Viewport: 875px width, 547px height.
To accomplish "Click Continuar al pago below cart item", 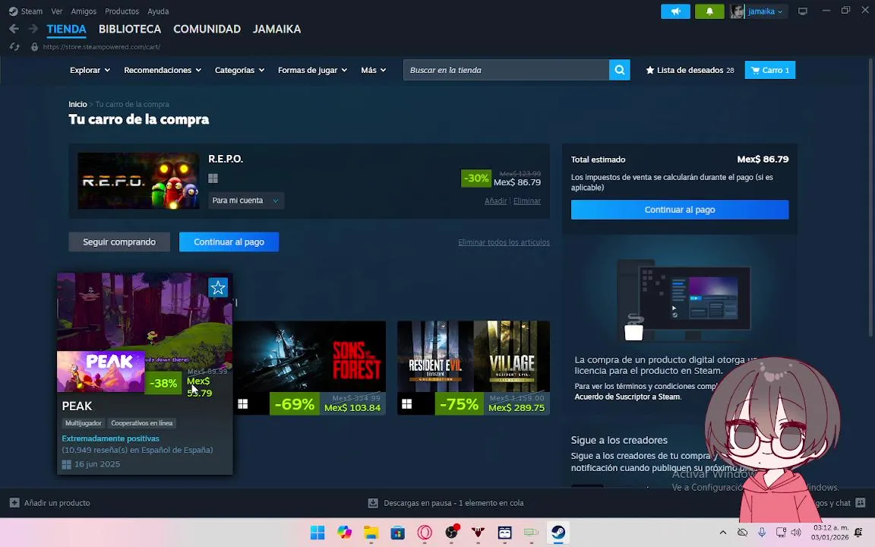I will (229, 242).
